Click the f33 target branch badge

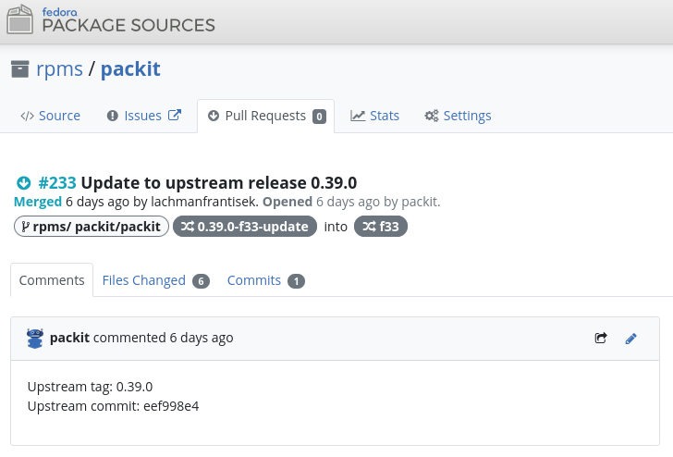click(381, 227)
